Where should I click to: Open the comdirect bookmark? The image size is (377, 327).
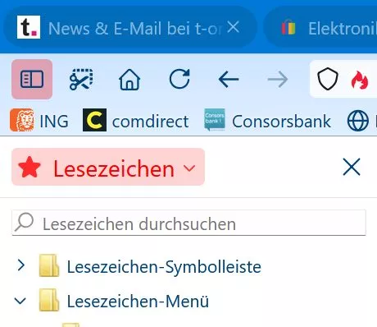136,121
